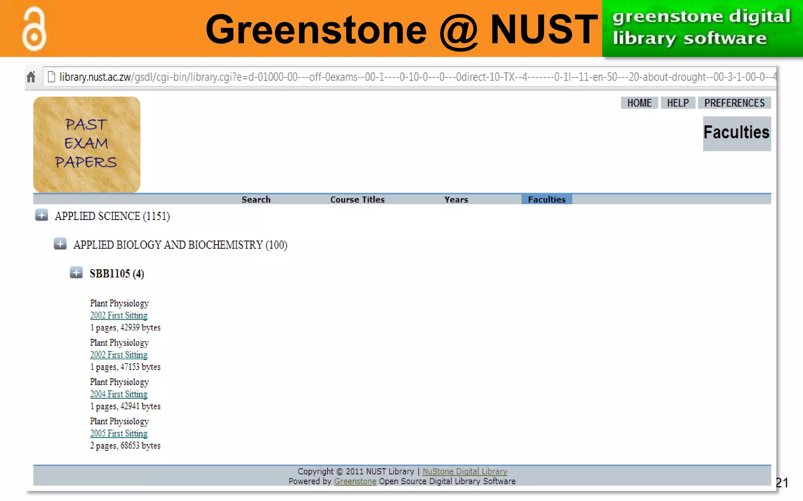Switch to the Search tab
This screenshot has height=501, width=803.
pos(256,200)
